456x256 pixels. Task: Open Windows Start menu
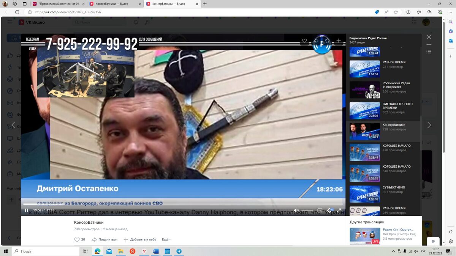coord(6,251)
